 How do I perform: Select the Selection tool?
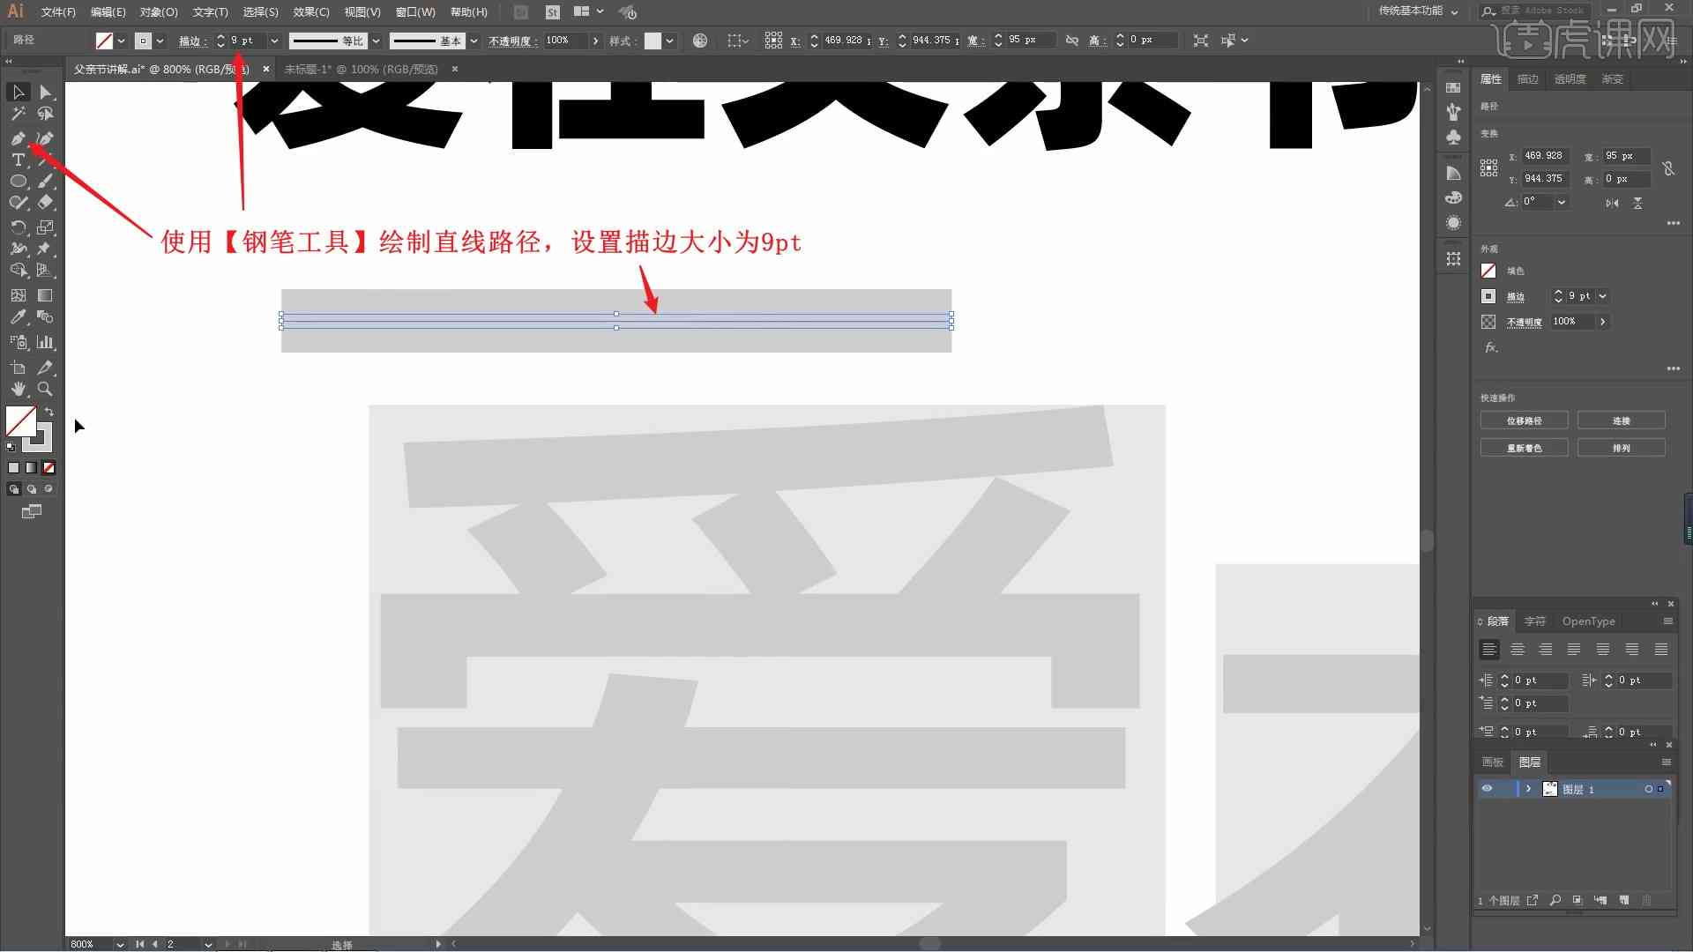click(x=18, y=92)
